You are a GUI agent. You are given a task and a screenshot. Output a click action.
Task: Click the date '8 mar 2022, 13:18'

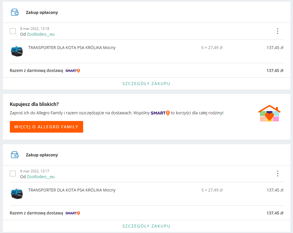click(34, 29)
